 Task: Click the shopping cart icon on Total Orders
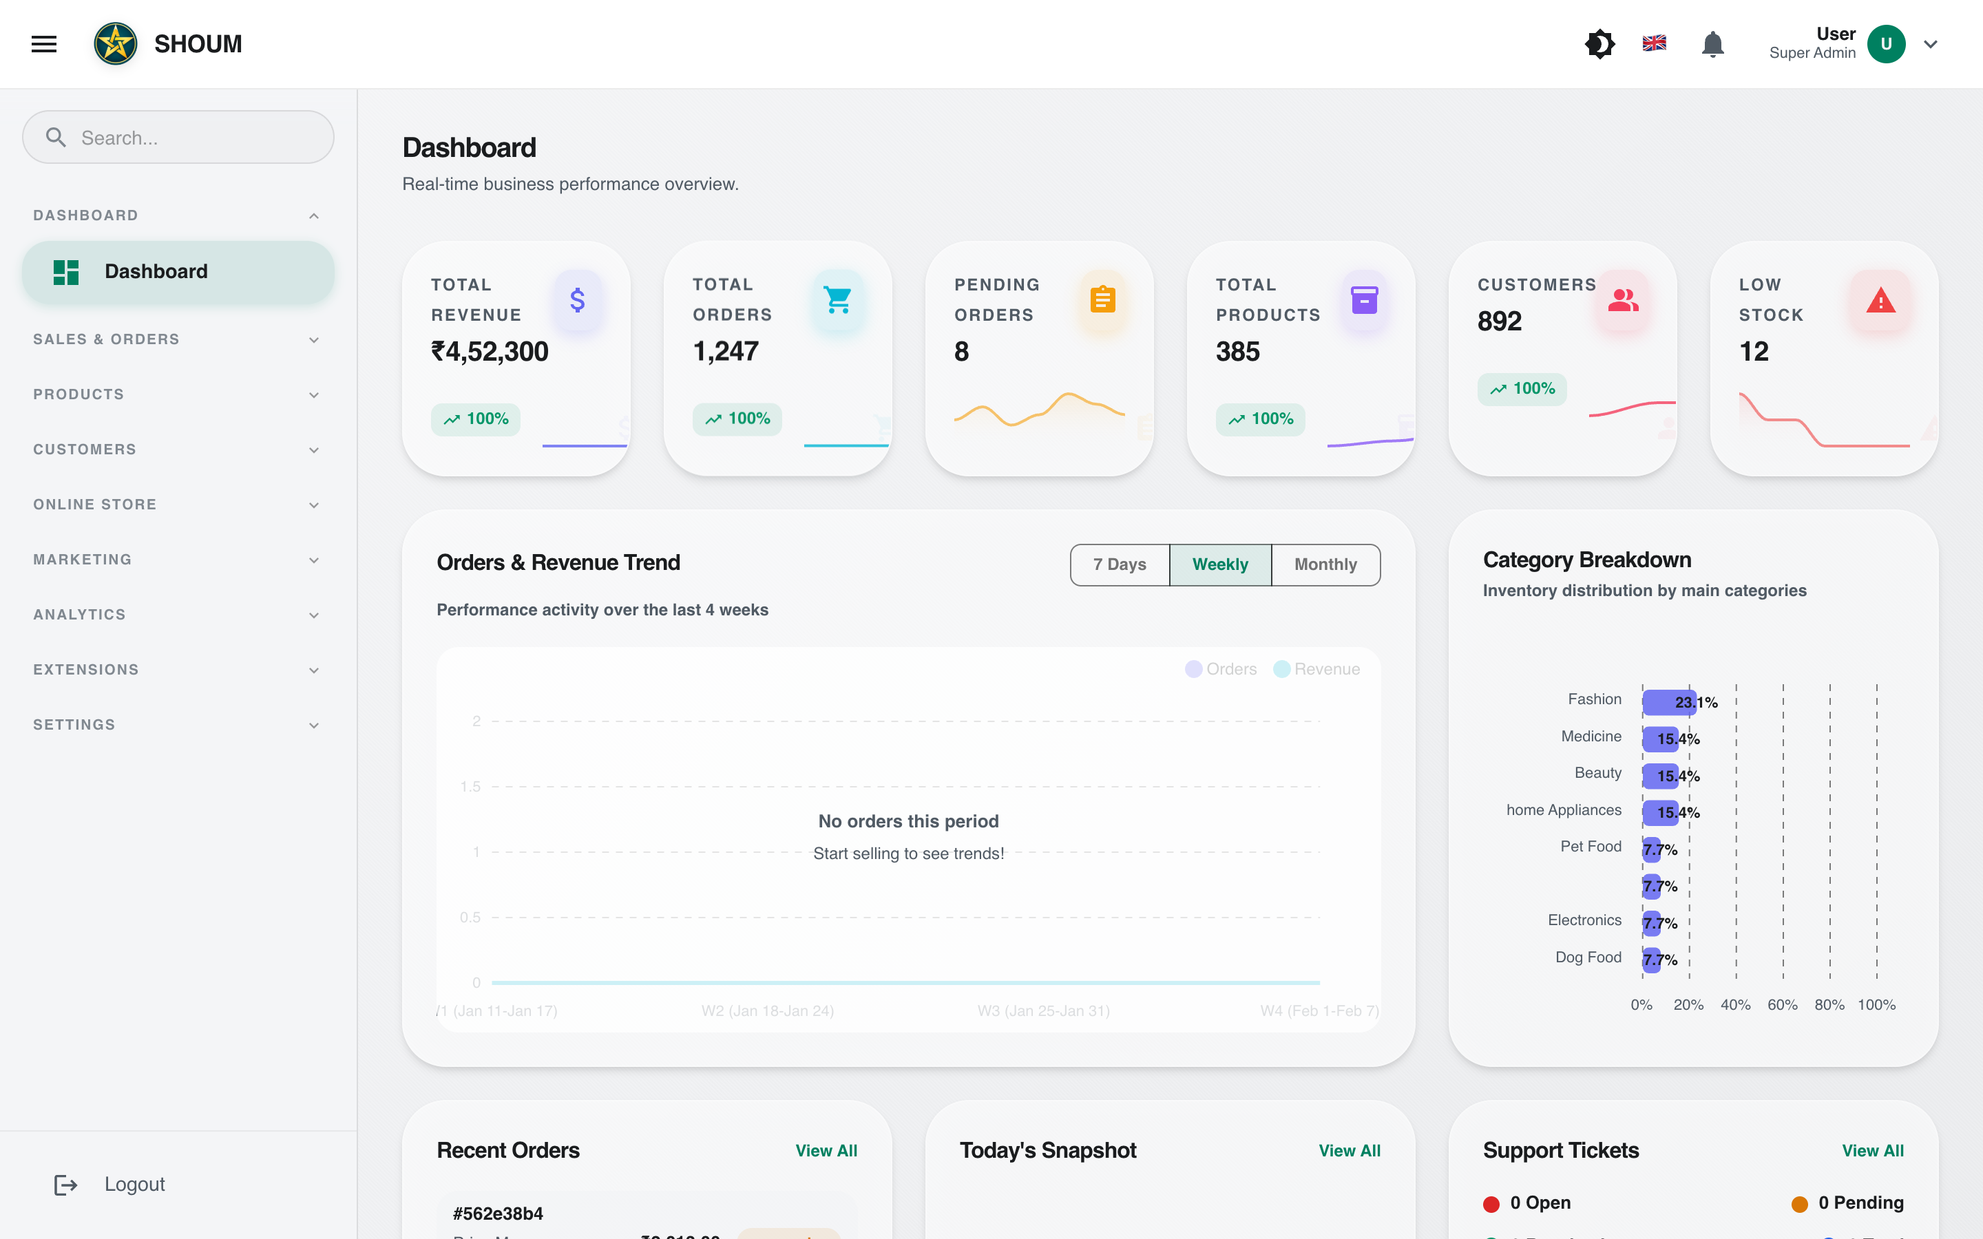coord(838,301)
